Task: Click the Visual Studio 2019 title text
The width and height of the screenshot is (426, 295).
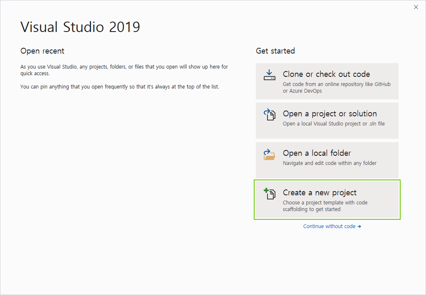Action: pyautogui.click(x=80, y=27)
